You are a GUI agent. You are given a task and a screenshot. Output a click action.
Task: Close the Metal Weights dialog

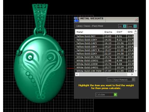(x=136, y=19)
